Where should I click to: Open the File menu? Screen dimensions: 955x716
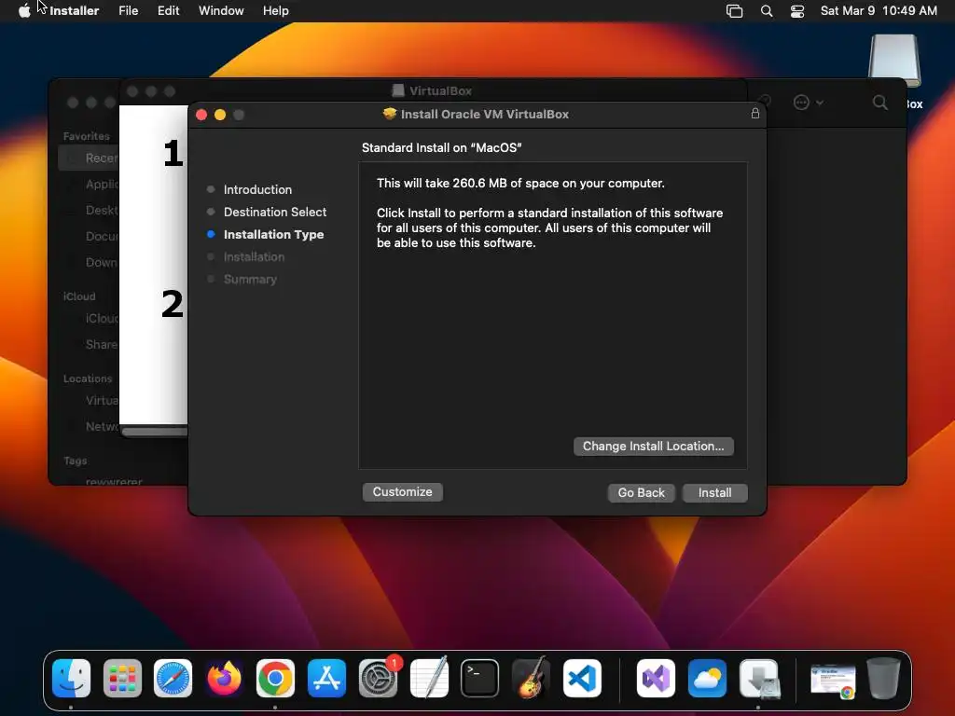[x=128, y=11]
